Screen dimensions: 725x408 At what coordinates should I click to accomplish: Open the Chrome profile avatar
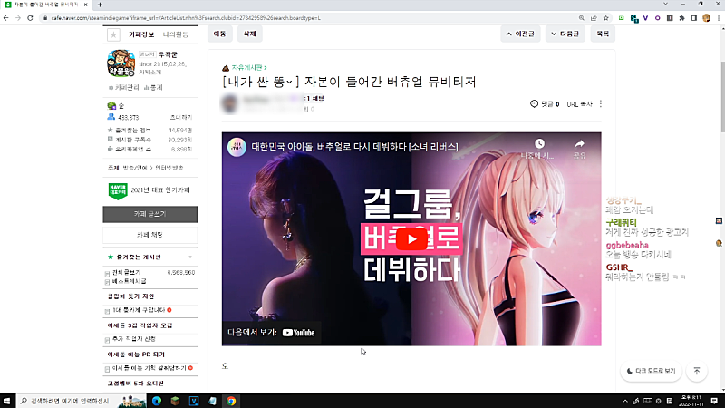point(706,18)
